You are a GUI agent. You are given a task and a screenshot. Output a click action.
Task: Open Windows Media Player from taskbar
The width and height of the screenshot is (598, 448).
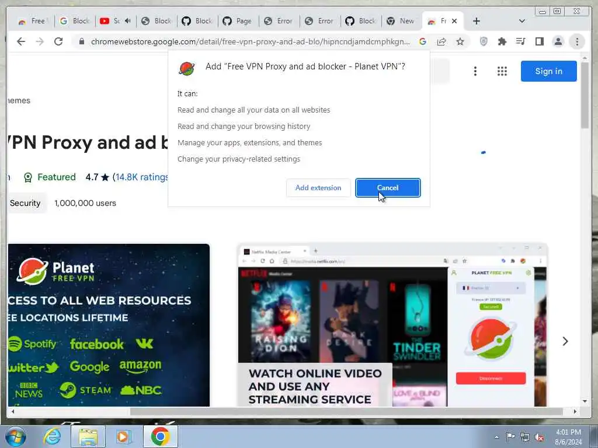pyautogui.click(x=123, y=436)
